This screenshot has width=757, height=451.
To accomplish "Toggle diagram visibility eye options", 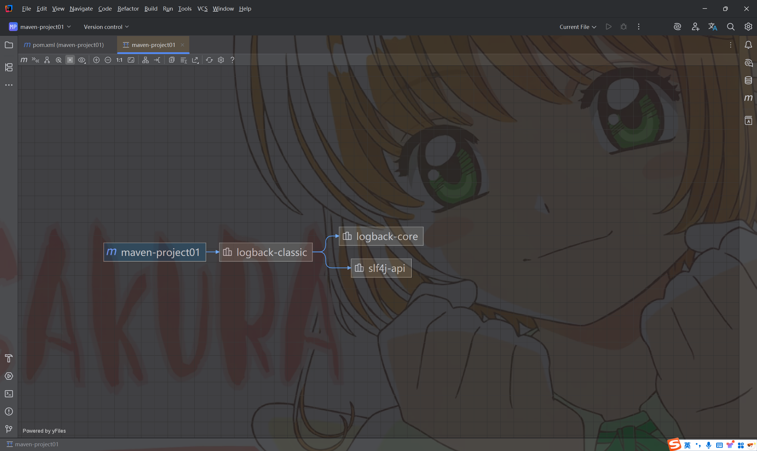I will tap(82, 60).
